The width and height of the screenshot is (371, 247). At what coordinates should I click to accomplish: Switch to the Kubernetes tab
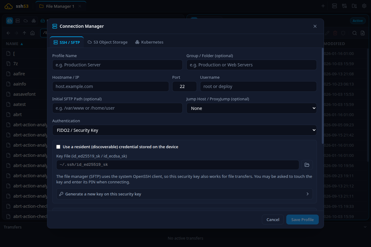(149, 42)
